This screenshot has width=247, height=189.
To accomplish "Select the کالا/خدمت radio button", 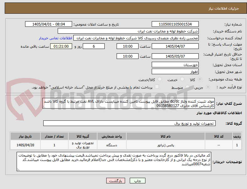I will click(x=160, y=79).
